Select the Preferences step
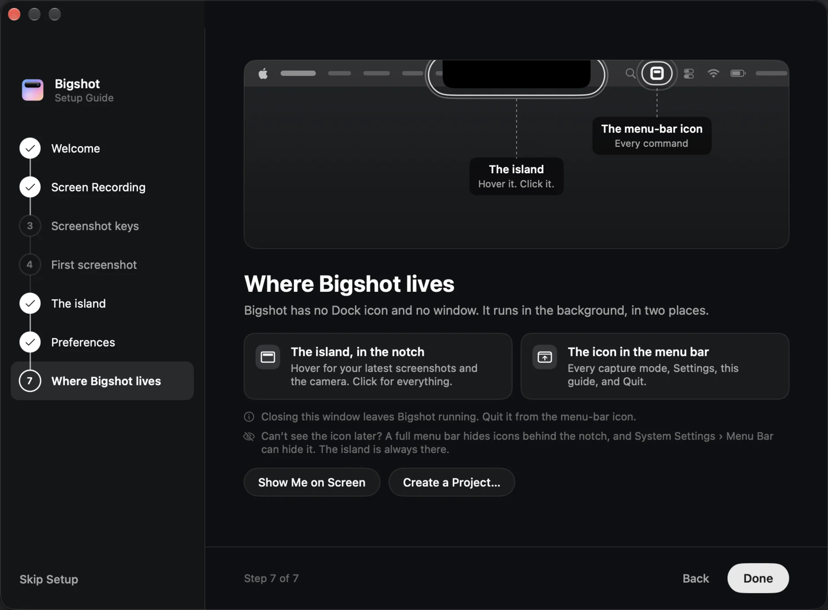Viewport: 828px width, 610px height. (102, 342)
